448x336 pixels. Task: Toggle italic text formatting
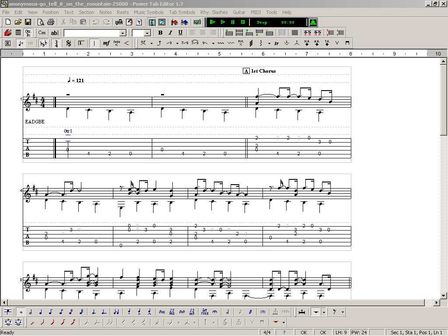click(170, 32)
